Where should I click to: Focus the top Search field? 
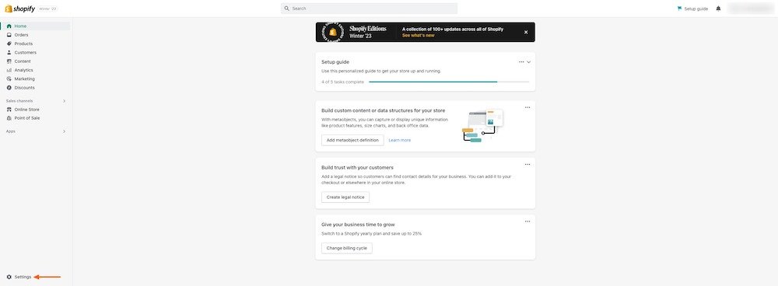[369, 9]
